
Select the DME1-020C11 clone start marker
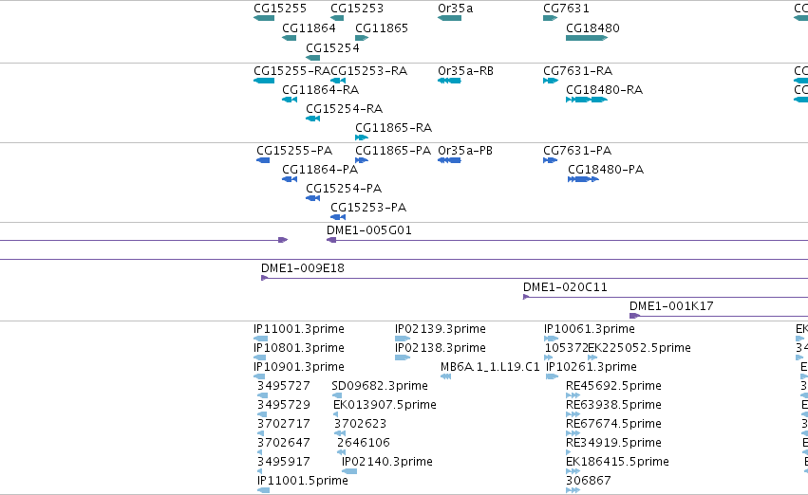[526, 297]
